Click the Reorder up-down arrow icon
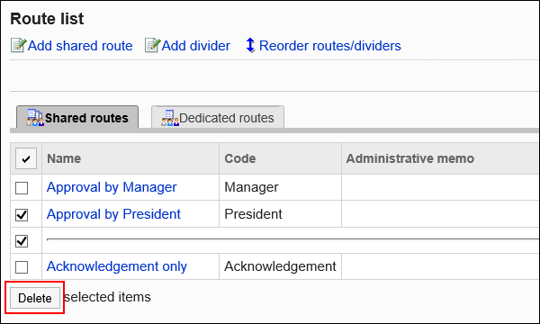This screenshot has width=540, height=324. [x=250, y=45]
